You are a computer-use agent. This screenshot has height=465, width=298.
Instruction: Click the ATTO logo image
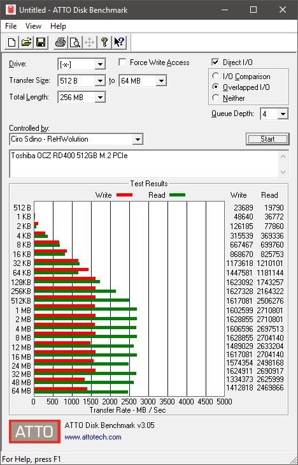pos(34,431)
